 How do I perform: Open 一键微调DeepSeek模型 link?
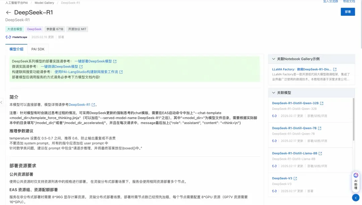point(59,66)
